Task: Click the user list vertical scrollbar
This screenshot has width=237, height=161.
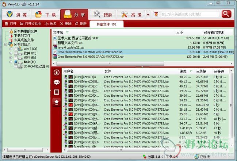Action: point(231,105)
